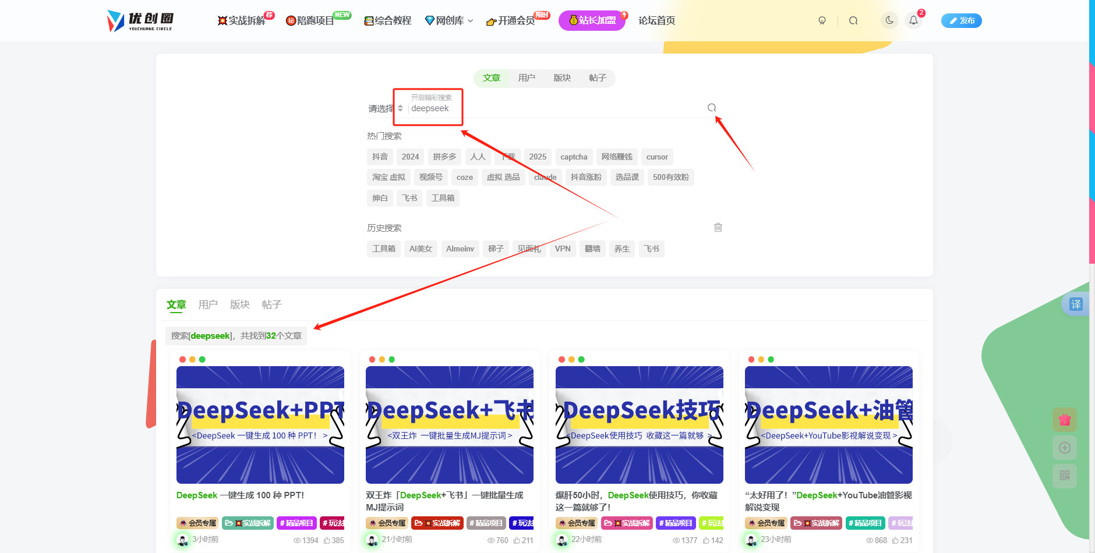The width and height of the screenshot is (1095, 553).
Task: Open the 综合教程 nav item
Action: tap(388, 20)
